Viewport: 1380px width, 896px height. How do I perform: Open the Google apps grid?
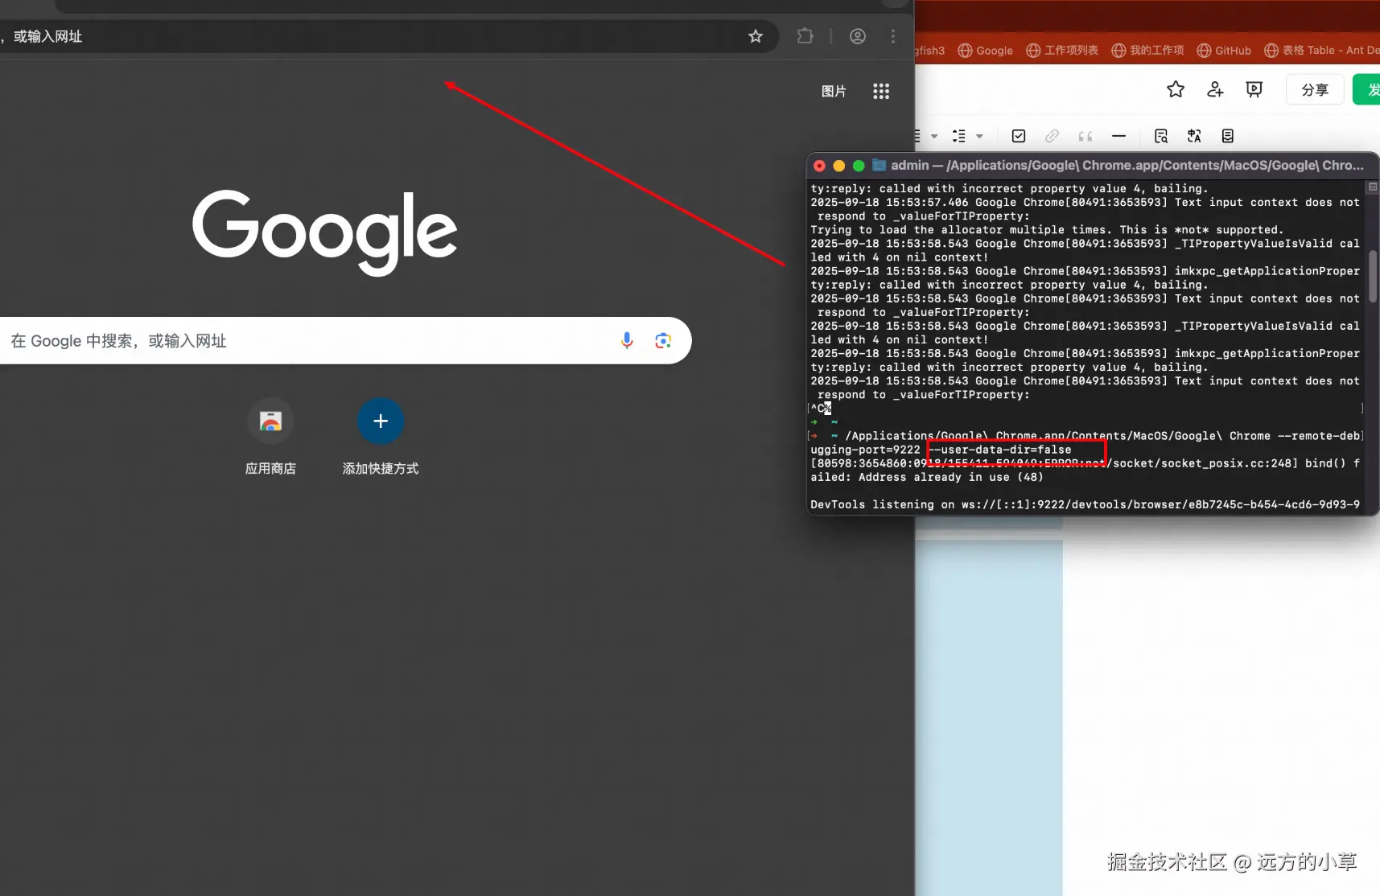pos(881,91)
